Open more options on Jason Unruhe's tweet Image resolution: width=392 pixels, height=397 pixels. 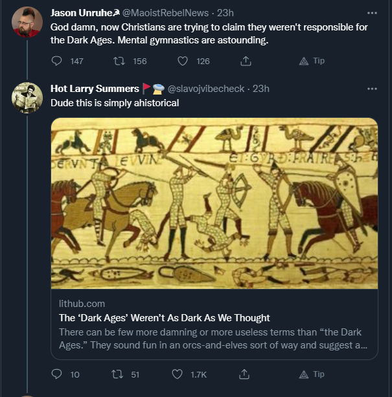(x=372, y=13)
